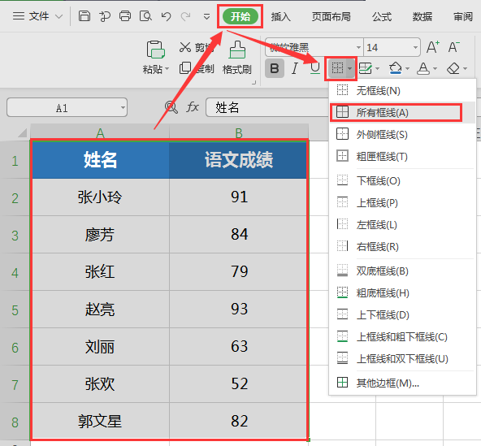Toggle Italic formatting
The height and width of the screenshot is (446, 481).
(294, 68)
